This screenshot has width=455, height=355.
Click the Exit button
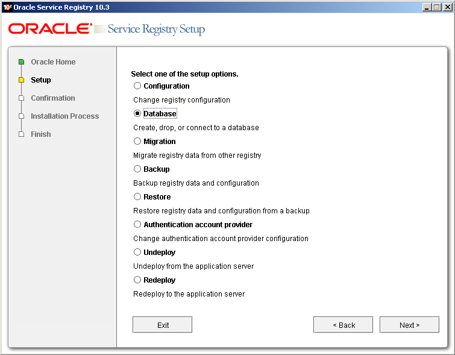click(163, 325)
